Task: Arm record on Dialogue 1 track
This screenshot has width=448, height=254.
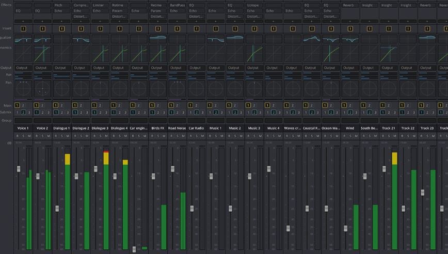Action: (x=56, y=136)
